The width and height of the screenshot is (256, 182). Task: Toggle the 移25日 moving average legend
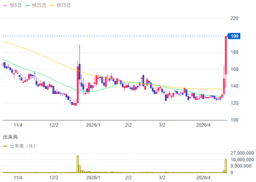35,5
